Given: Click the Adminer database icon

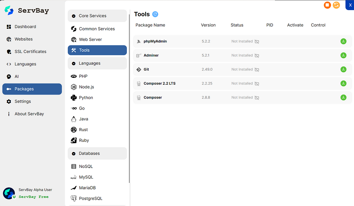Looking at the screenshot, I should [139, 55].
